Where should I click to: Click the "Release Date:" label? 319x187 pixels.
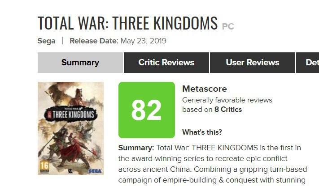point(94,41)
